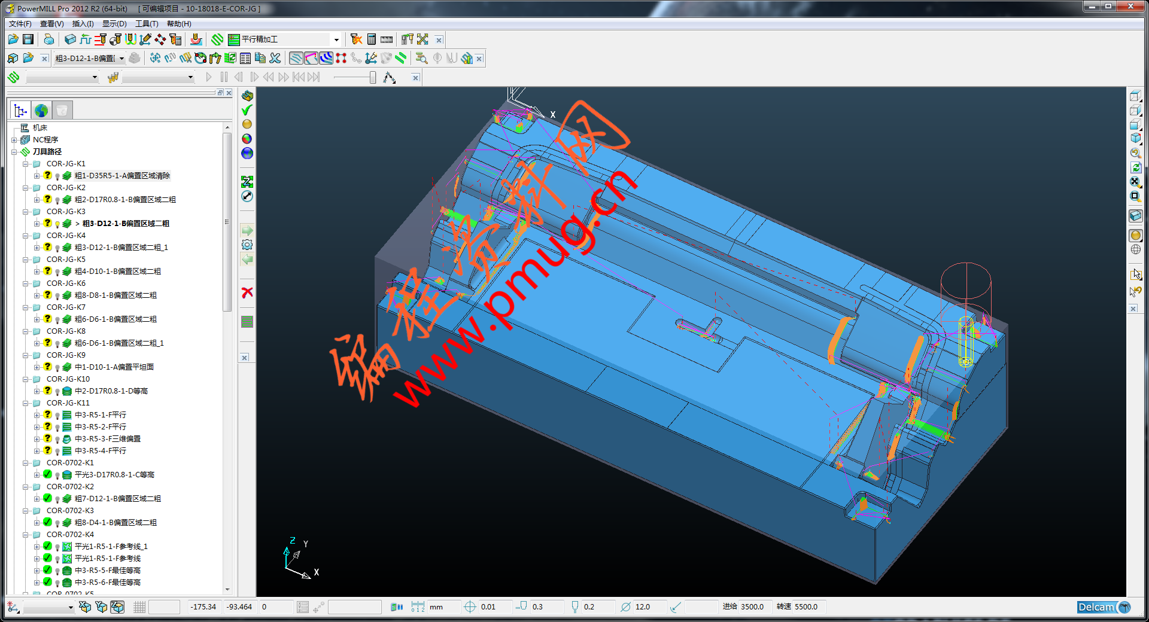Open the active toolpath 粗3-D12-1-B dropdown
The image size is (1149, 622).
tap(121, 59)
